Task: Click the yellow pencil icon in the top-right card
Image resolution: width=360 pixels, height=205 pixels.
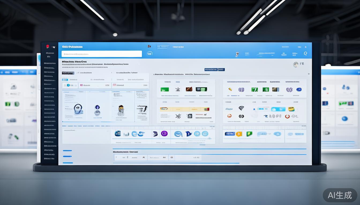Action: click(x=230, y=89)
